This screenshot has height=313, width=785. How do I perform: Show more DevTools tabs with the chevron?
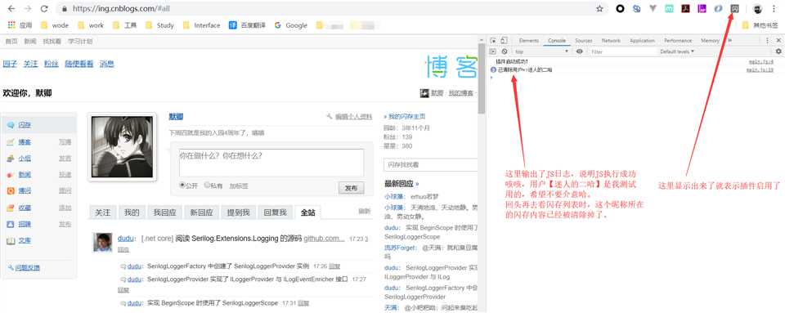pos(729,41)
